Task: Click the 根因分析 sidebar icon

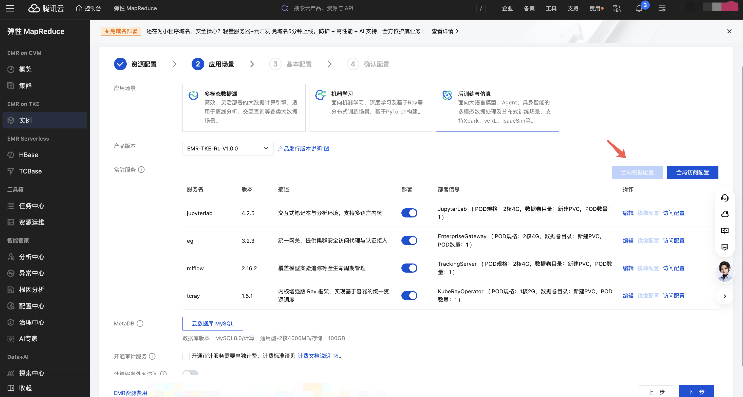Action: [11, 289]
